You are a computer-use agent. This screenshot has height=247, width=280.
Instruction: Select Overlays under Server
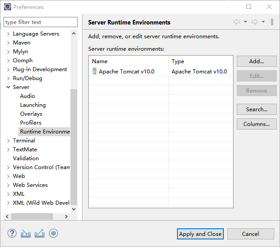31,114
